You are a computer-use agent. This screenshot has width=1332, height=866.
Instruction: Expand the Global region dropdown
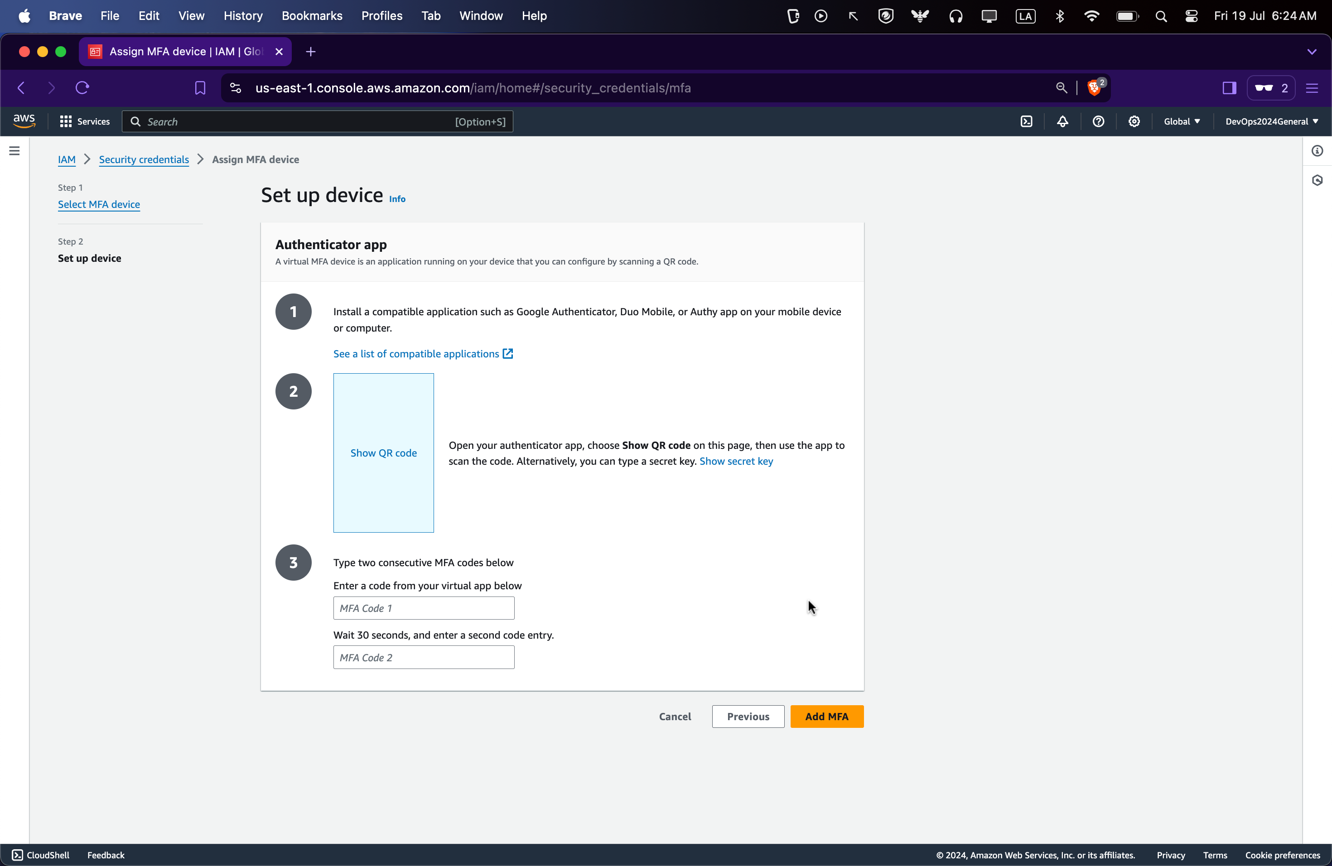tap(1182, 121)
